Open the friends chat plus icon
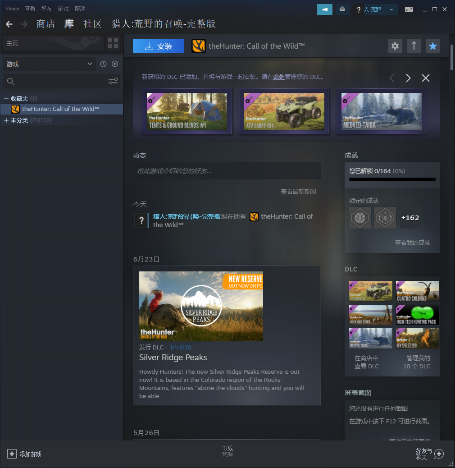This screenshot has width=455, height=468. point(439,454)
